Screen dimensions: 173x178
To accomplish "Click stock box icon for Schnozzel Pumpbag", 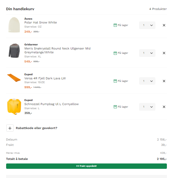I will (x=115, y=107).
